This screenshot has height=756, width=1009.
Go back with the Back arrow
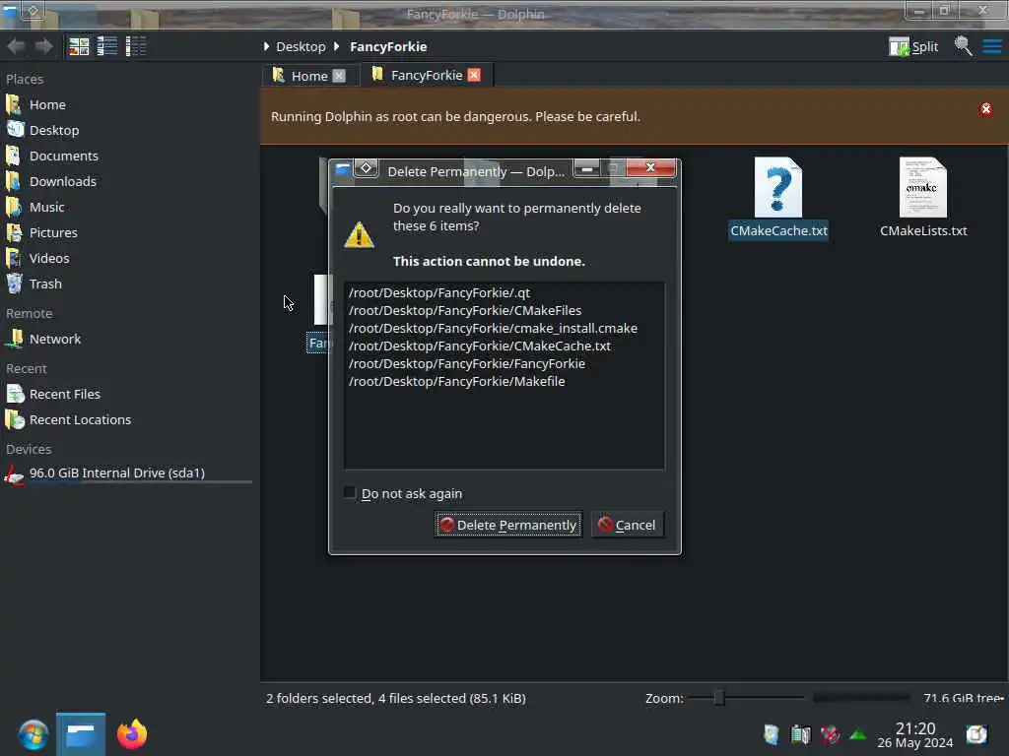click(x=16, y=46)
